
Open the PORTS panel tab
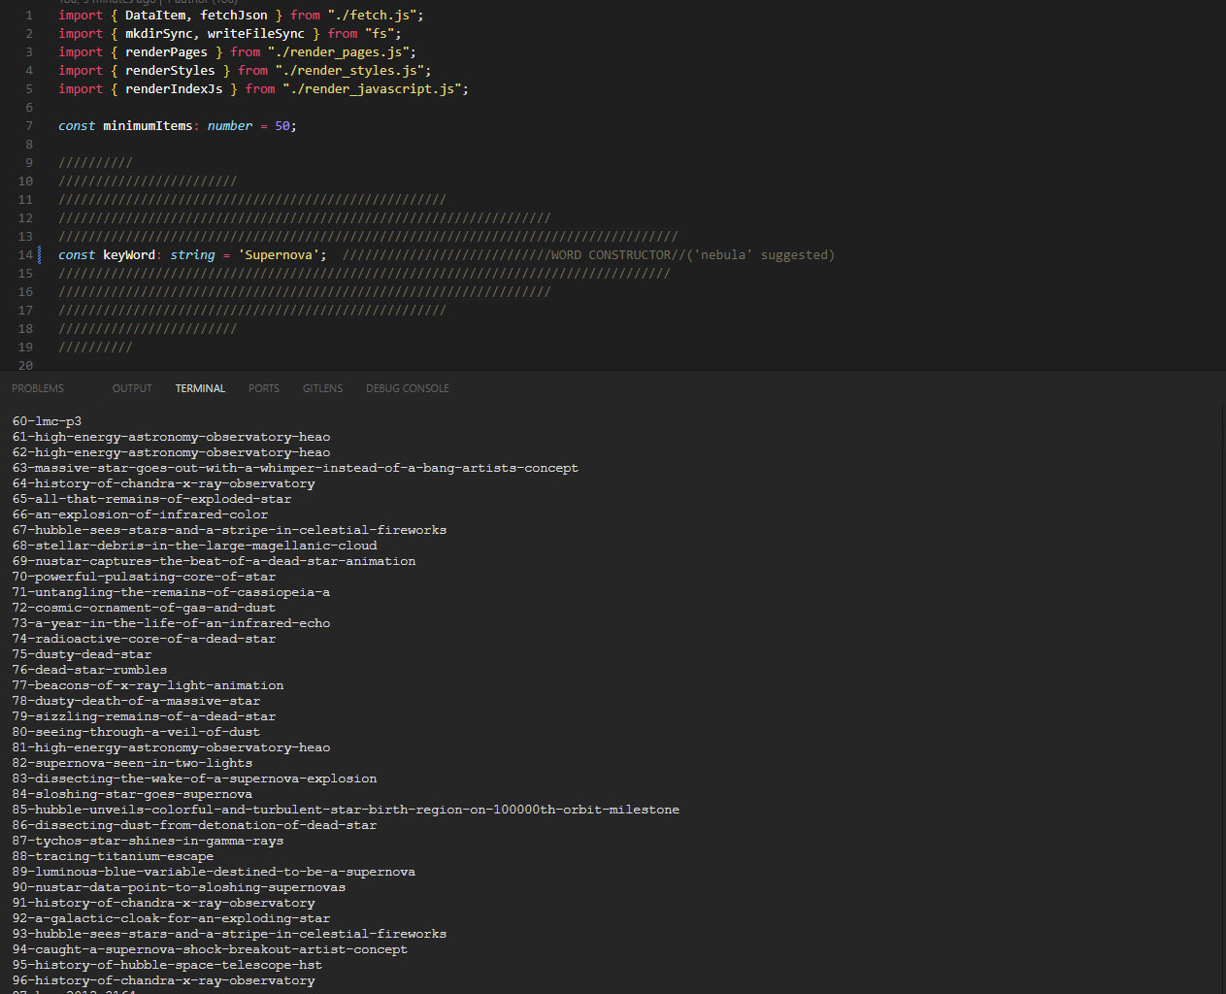tap(263, 388)
